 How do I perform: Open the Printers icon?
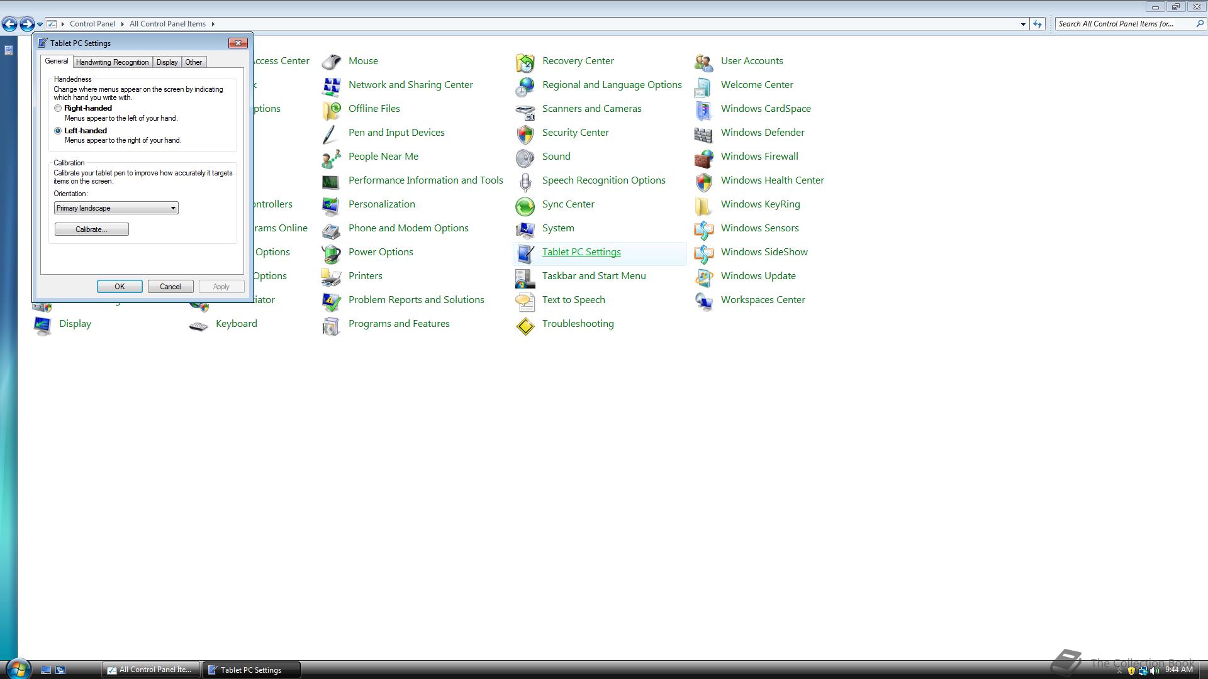332,277
